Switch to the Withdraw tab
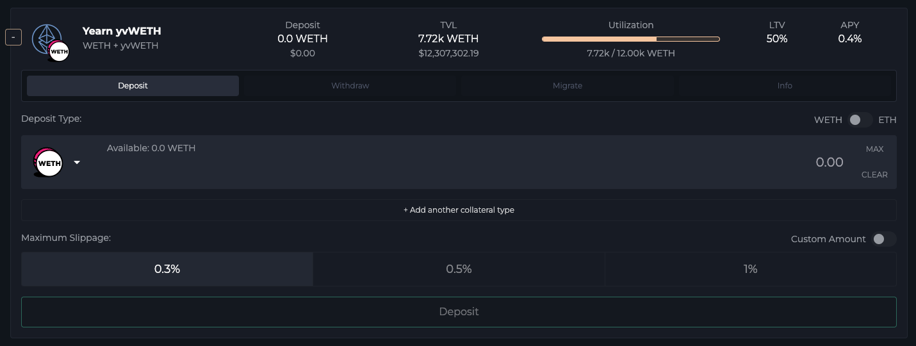Screen dimensions: 916x346 (350, 86)
